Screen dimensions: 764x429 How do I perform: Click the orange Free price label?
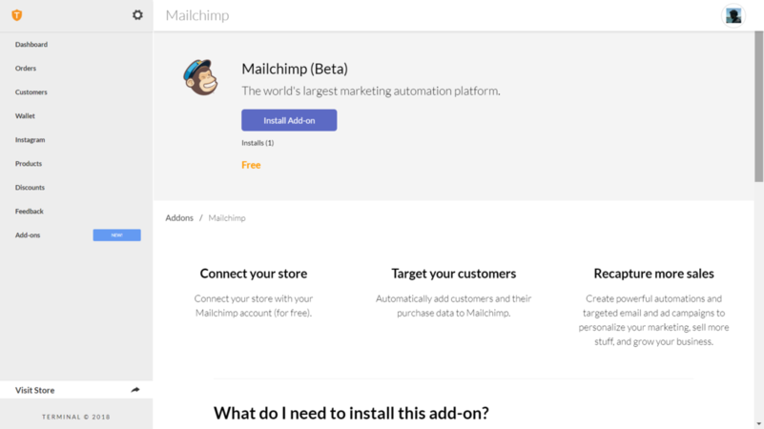click(251, 165)
